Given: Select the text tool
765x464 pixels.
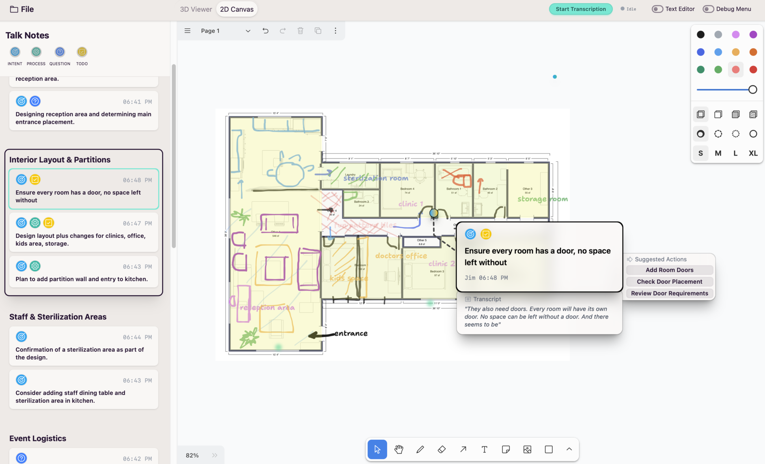Looking at the screenshot, I should pos(484,449).
